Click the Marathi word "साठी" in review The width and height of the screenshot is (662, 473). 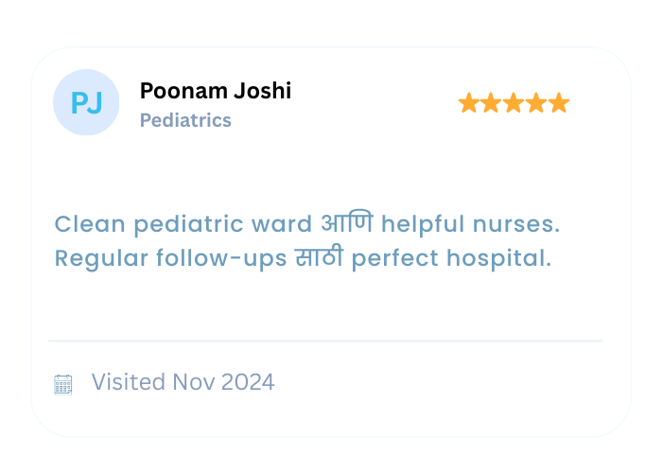320,257
